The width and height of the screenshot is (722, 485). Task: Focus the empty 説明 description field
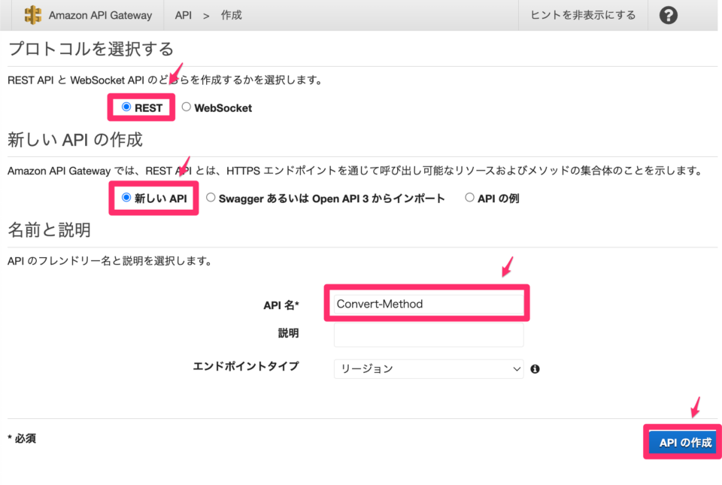pyautogui.click(x=428, y=335)
